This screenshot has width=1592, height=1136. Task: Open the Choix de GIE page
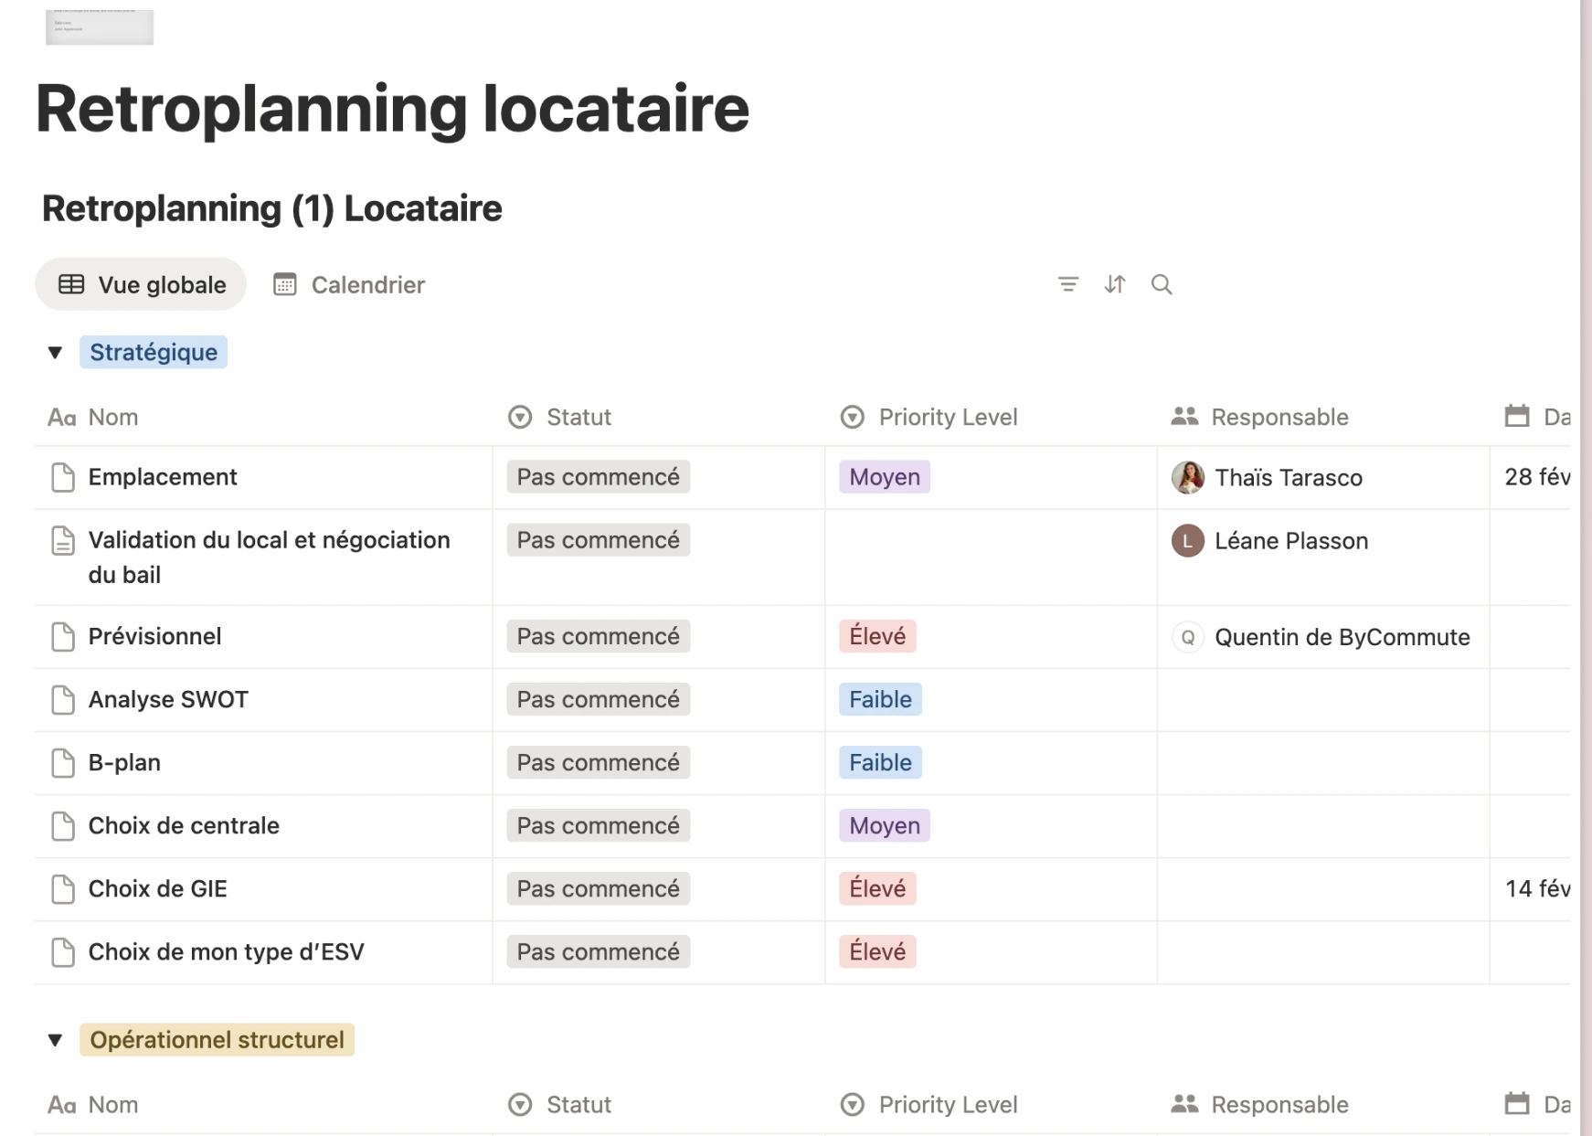pos(157,888)
